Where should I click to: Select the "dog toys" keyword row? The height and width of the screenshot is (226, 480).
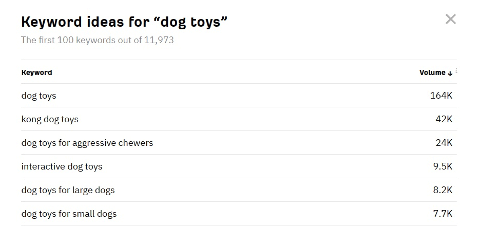[39, 96]
